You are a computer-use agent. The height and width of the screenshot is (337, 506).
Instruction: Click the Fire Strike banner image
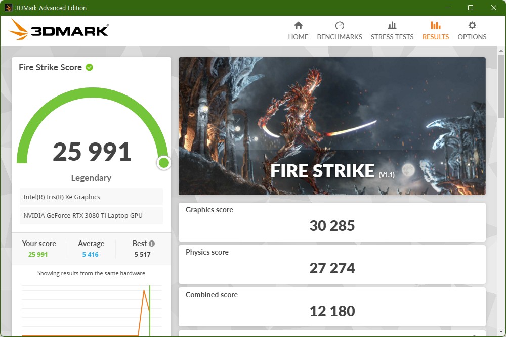coord(332,126)
